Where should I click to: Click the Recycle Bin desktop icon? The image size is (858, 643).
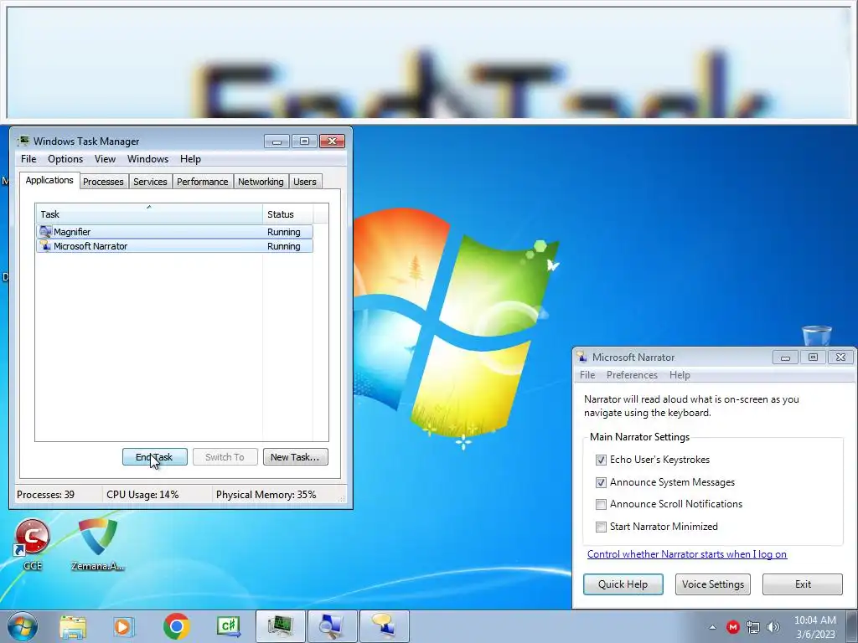pos(816,336)
